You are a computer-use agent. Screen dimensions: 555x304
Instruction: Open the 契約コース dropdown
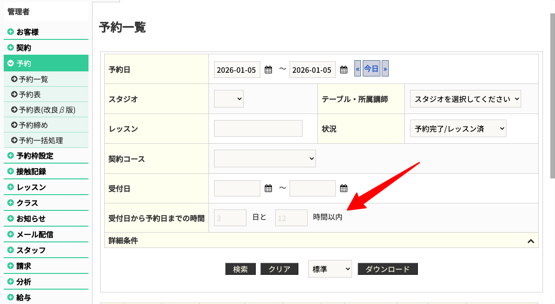265,158
